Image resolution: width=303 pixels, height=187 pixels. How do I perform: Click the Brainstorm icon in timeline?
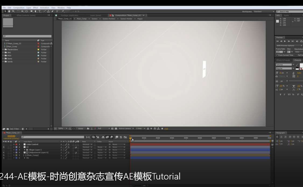click(117, 137)
